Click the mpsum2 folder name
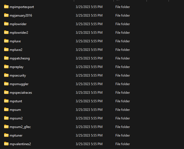 pyautogui.click(x=16, y=118)
